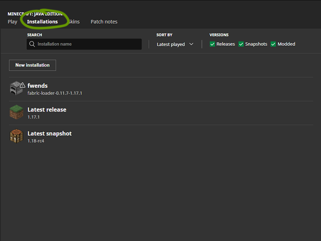Open the Skins tab
321x241 pixels.
(x=73, y=22)
